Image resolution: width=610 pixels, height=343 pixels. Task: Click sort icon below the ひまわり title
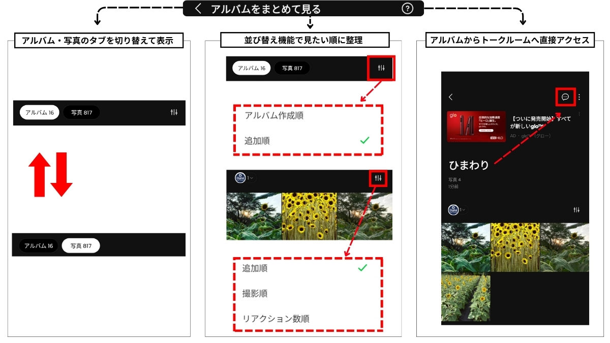click(576, 210)
